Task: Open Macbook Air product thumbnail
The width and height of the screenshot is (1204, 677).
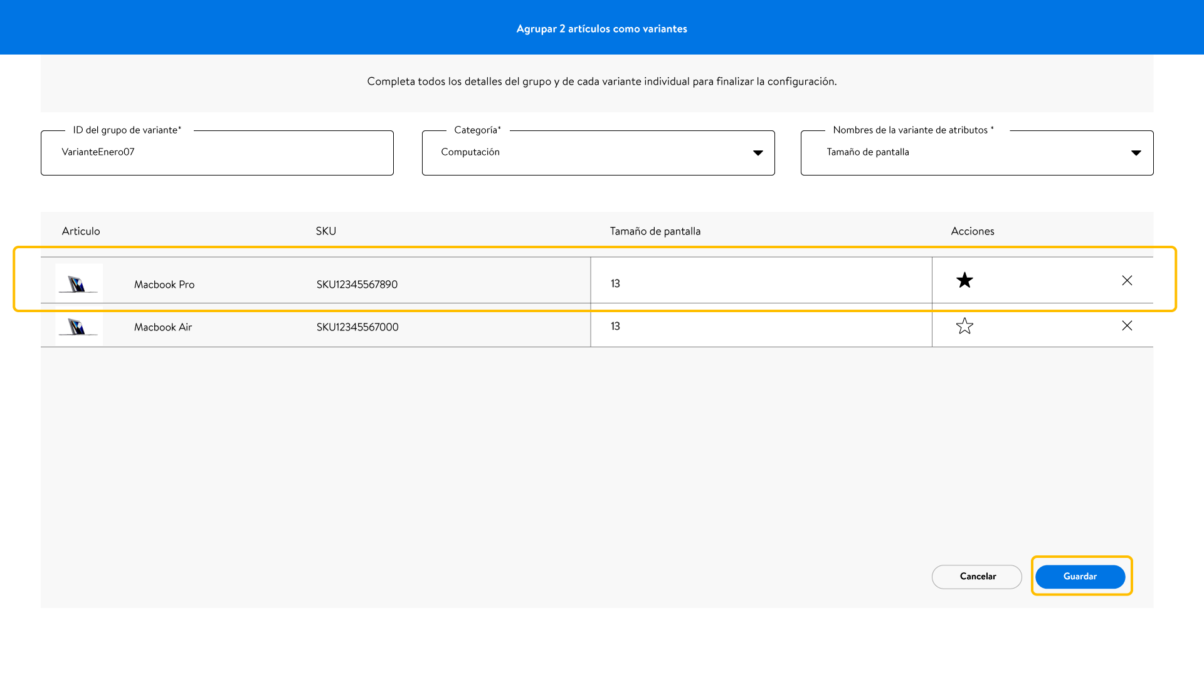Action: tap(79, 327)
